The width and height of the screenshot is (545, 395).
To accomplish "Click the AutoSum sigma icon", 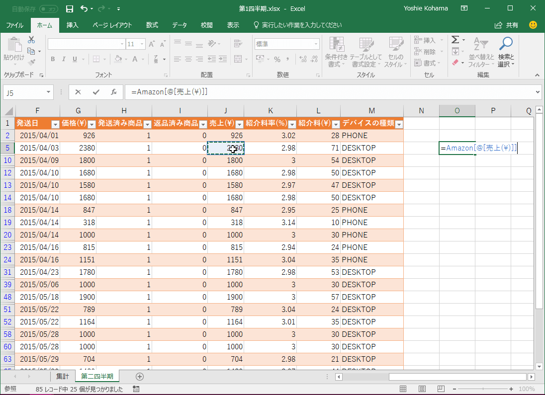I will [455, 40].
